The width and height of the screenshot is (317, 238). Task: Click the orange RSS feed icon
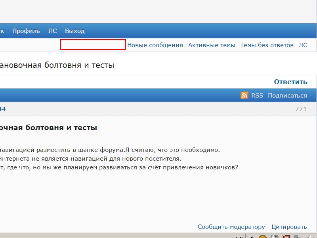(244, 95)
